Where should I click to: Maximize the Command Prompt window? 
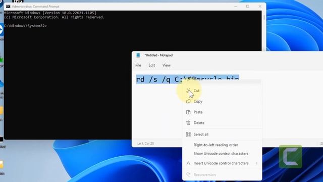248,7
